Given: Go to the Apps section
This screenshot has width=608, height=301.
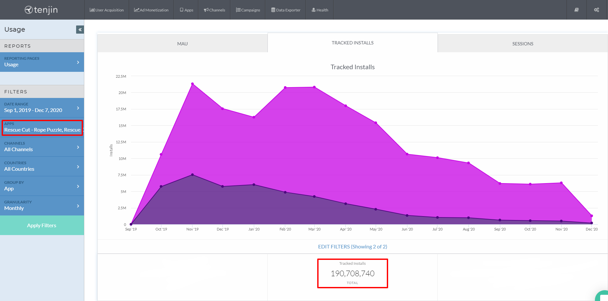Looking at the screenshot, I should [x=186, y=10].
